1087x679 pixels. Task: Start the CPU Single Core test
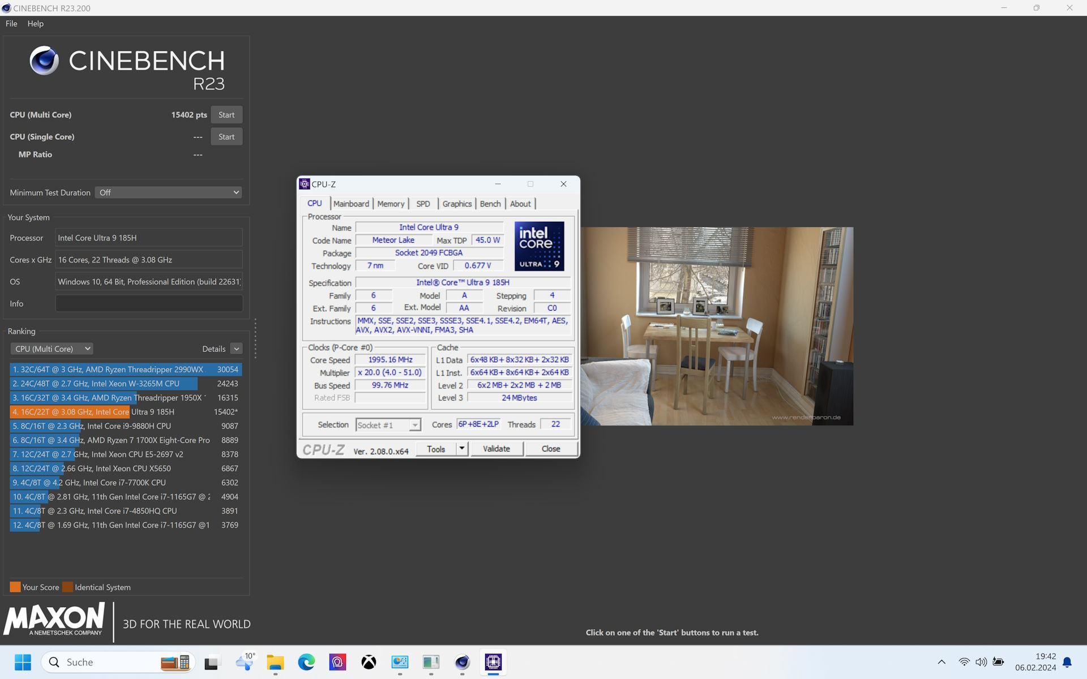(x=226, y=136)
